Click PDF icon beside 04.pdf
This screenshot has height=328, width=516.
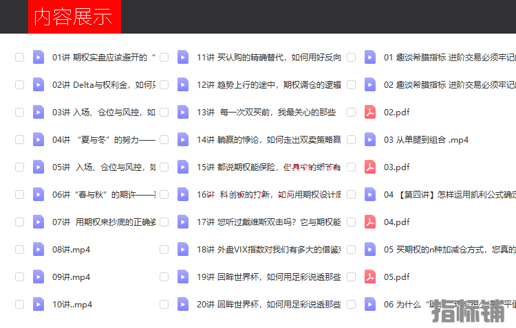[x=370, y=222]
